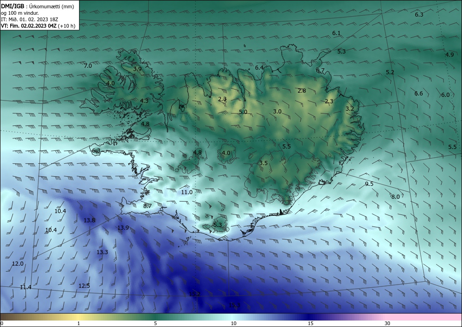Image resolution: width=462 pixels, height=327 pixels.
Task: Click the map value 12.5
Action: 84,285
